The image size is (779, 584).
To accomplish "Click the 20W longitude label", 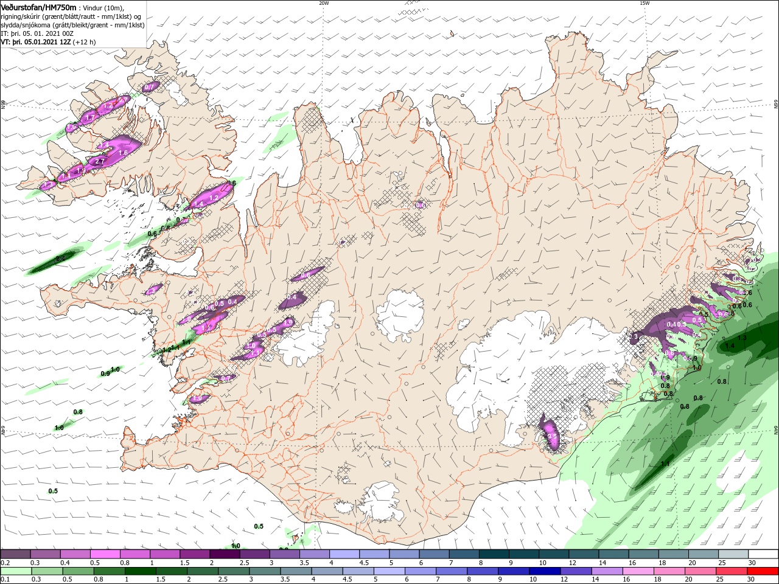I will click(x=324, y=3).
